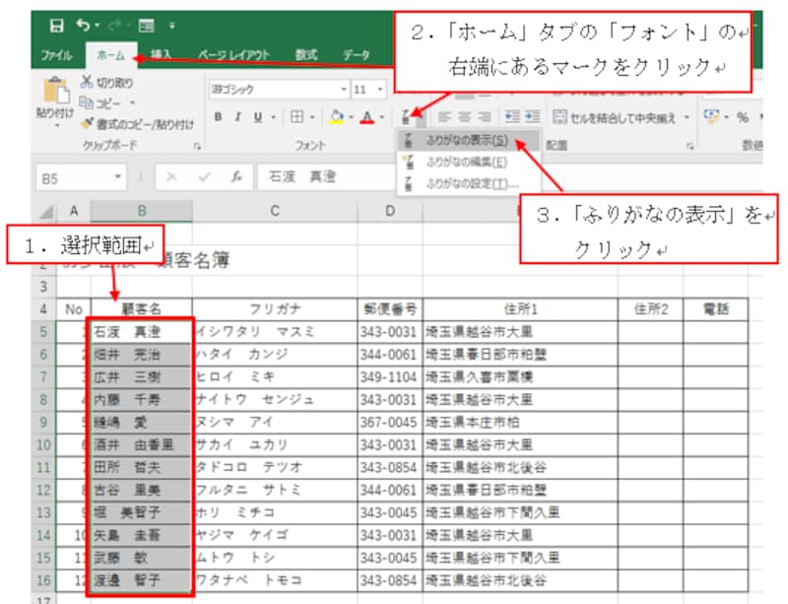The height and width of the screenshot is (604, 788).
Task: Click the Copy (コピー) icon
Action: click(x=99, y=101)
